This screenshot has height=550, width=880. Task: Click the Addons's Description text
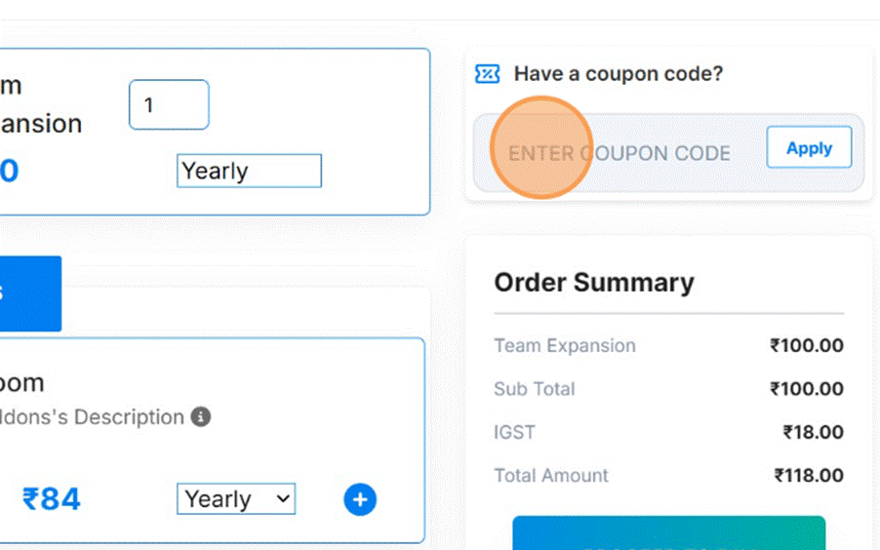click(93, 417)
